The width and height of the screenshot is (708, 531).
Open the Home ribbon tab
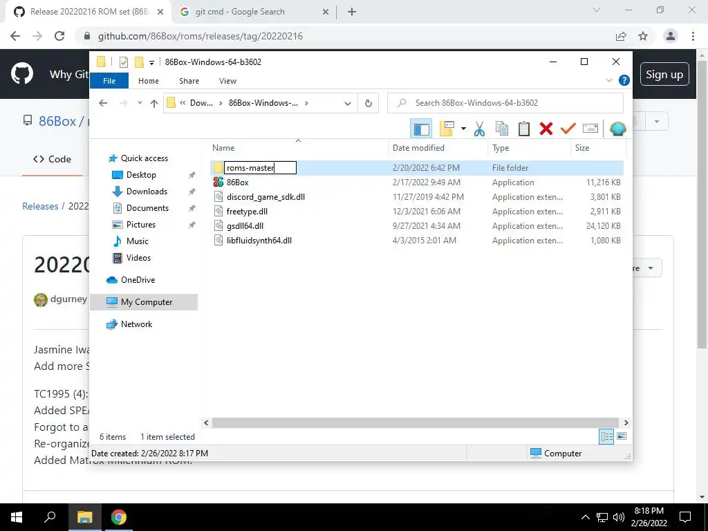tap(149, 81)
